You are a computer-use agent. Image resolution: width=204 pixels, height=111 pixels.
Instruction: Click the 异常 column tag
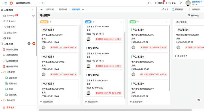pos(133,22)
